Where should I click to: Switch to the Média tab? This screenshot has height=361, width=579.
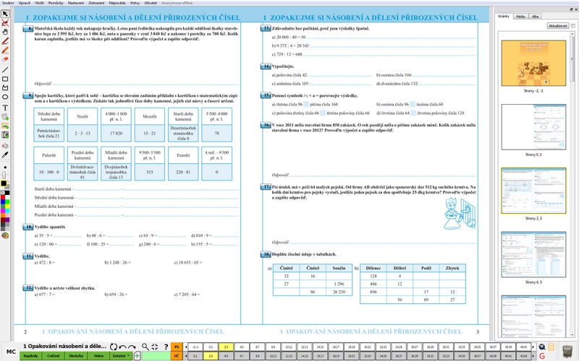520,16
